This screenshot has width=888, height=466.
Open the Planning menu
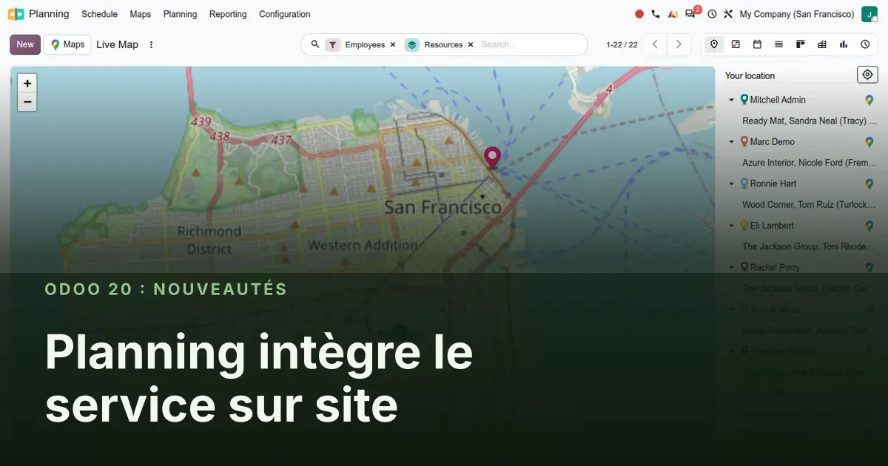click(x=180, y=14)
